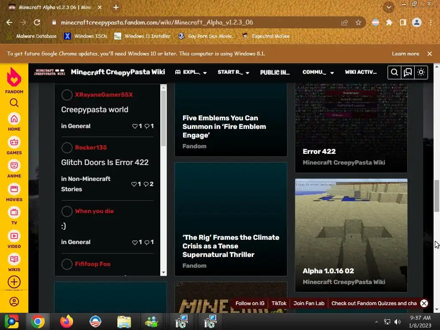Viewport: 440px width, 330px height.
Task: Open the Creepypasta world post
Action: [95, 110]
